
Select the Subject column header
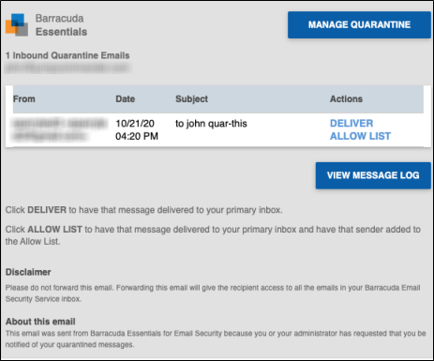[191, 99]
